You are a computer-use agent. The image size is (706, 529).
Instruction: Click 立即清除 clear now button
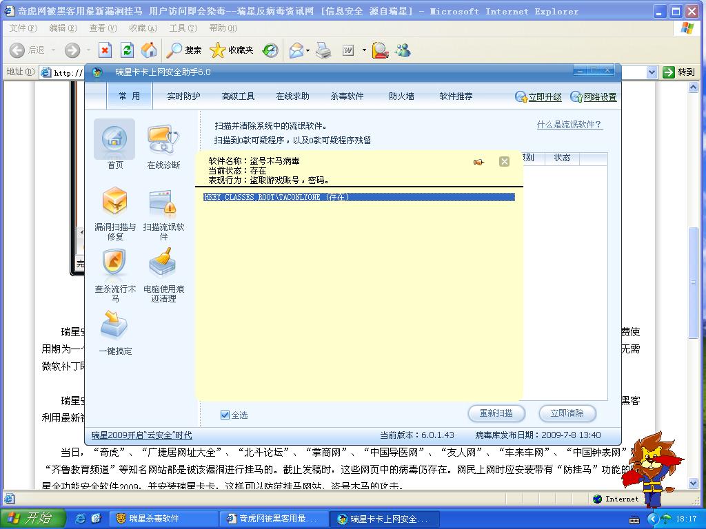tap(567, 413)
